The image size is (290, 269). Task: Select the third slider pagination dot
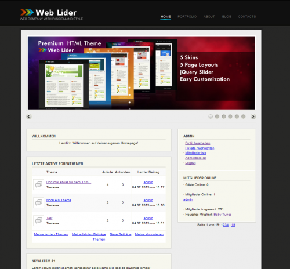pyautogui.click(x=224, y=117)
